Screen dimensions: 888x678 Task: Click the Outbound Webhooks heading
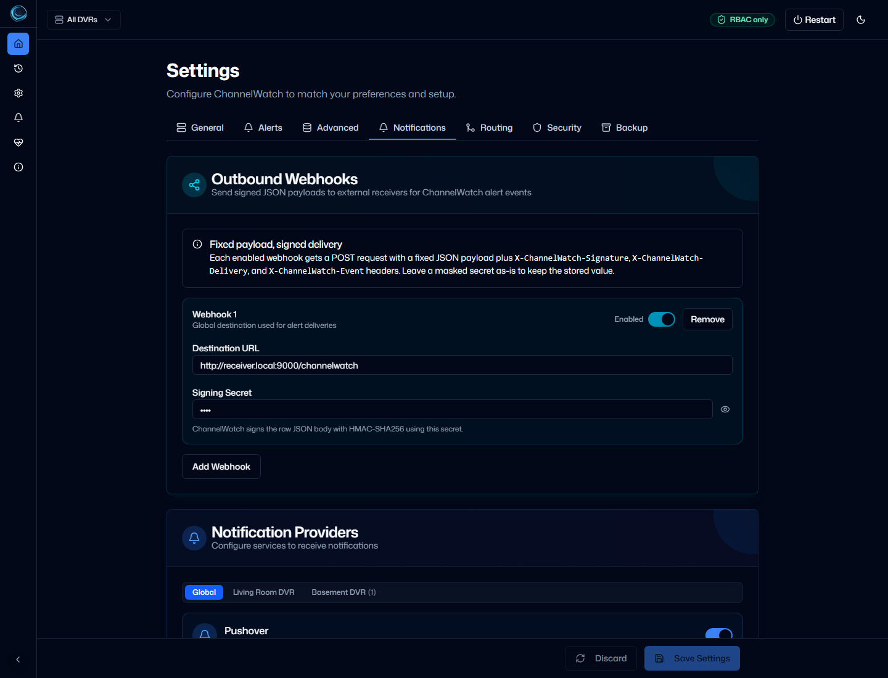284,179
